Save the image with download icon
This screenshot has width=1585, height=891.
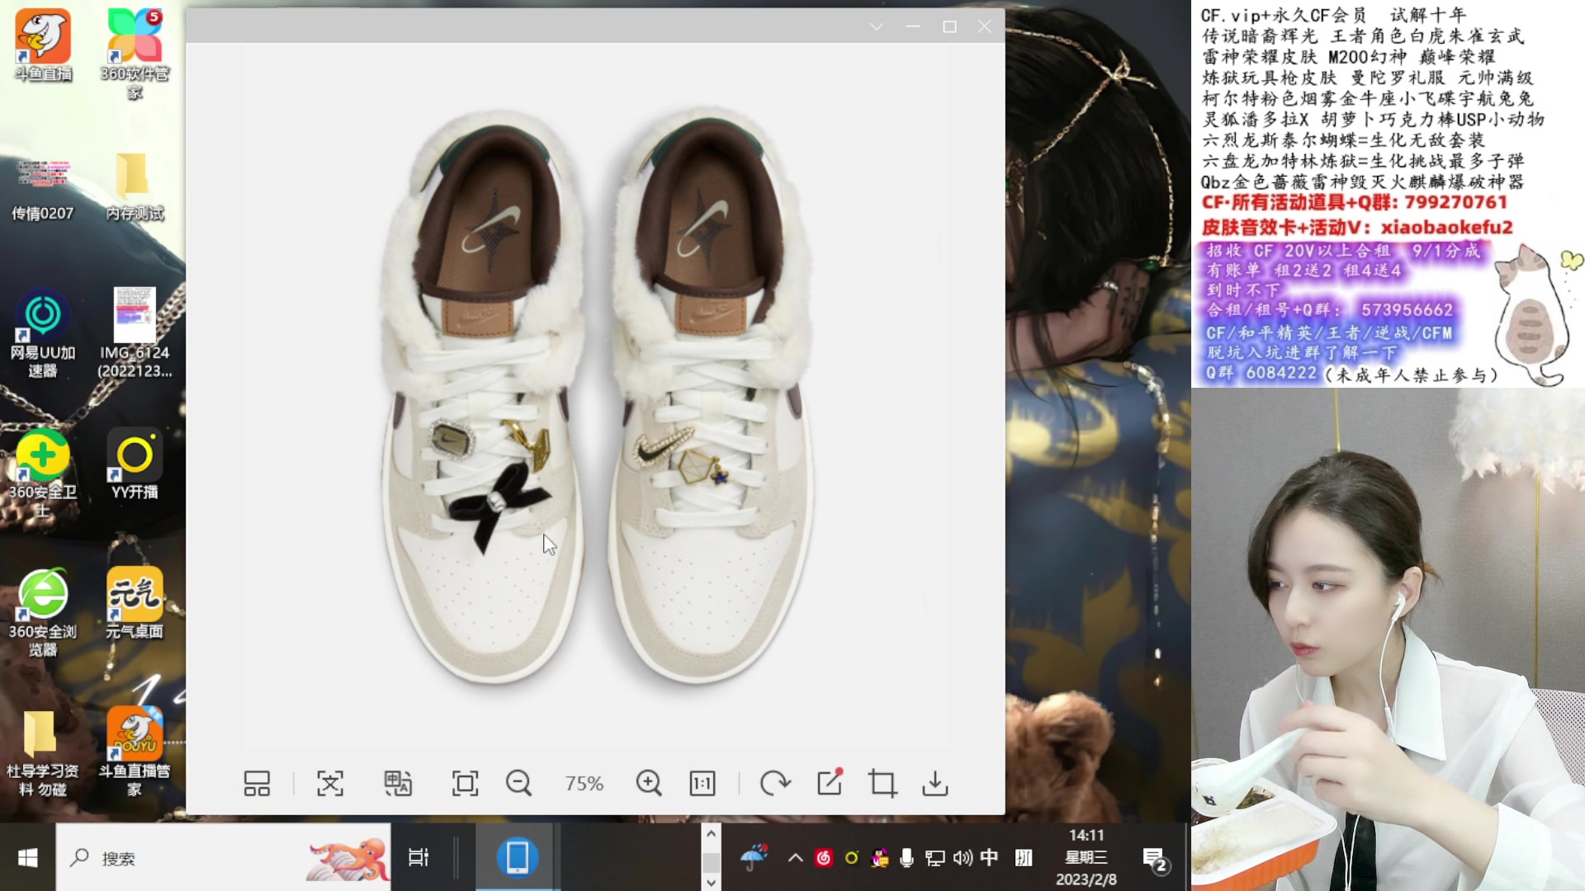click(x=935, y=784)
